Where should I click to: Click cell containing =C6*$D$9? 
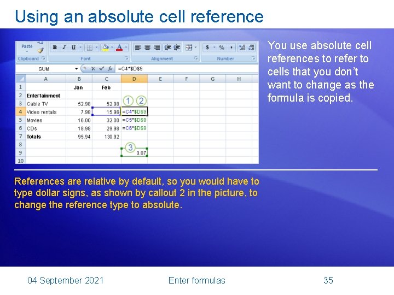coord(134,128)
